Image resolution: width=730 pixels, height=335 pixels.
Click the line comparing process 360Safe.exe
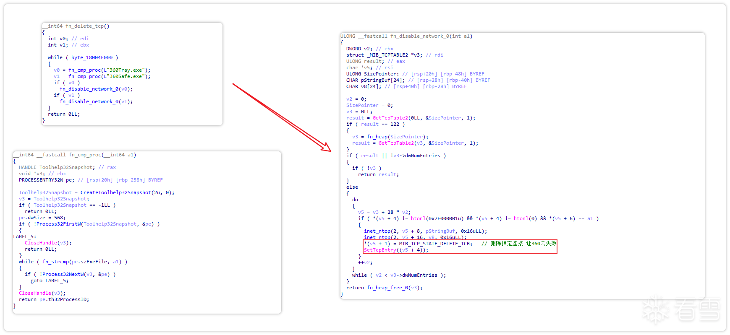click(x=102, y=76)
